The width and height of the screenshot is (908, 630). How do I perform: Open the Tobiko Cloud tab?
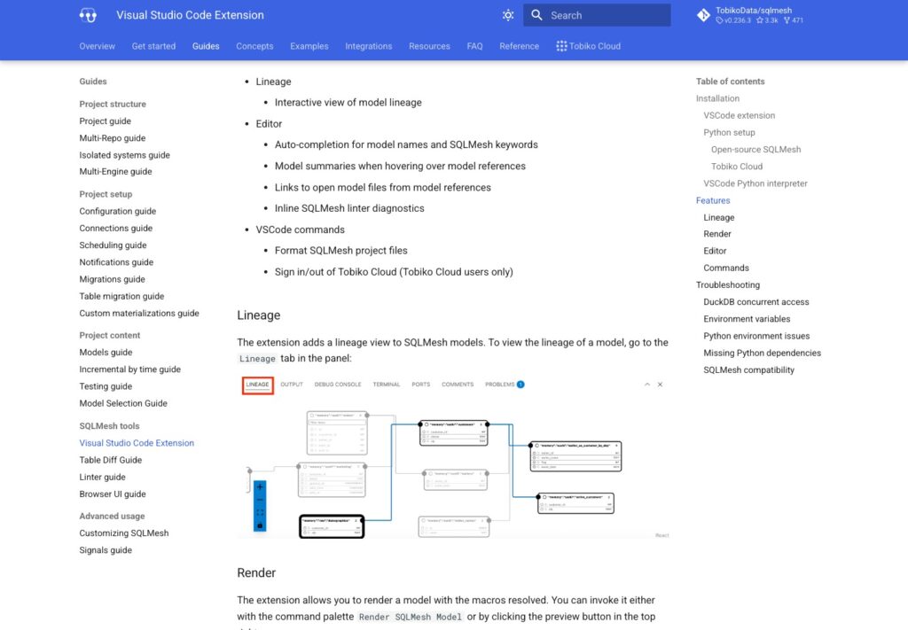(589, 46)
